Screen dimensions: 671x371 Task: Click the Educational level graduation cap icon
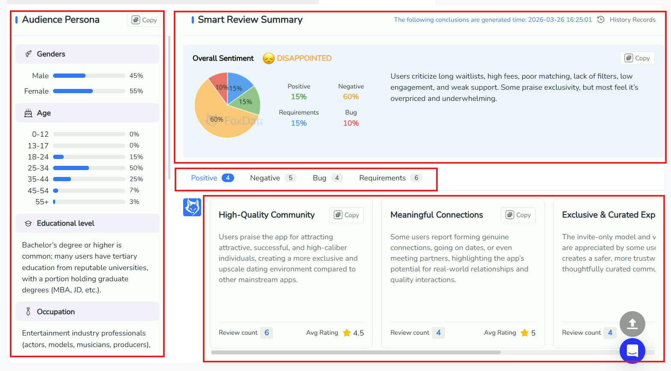point(28,224)
